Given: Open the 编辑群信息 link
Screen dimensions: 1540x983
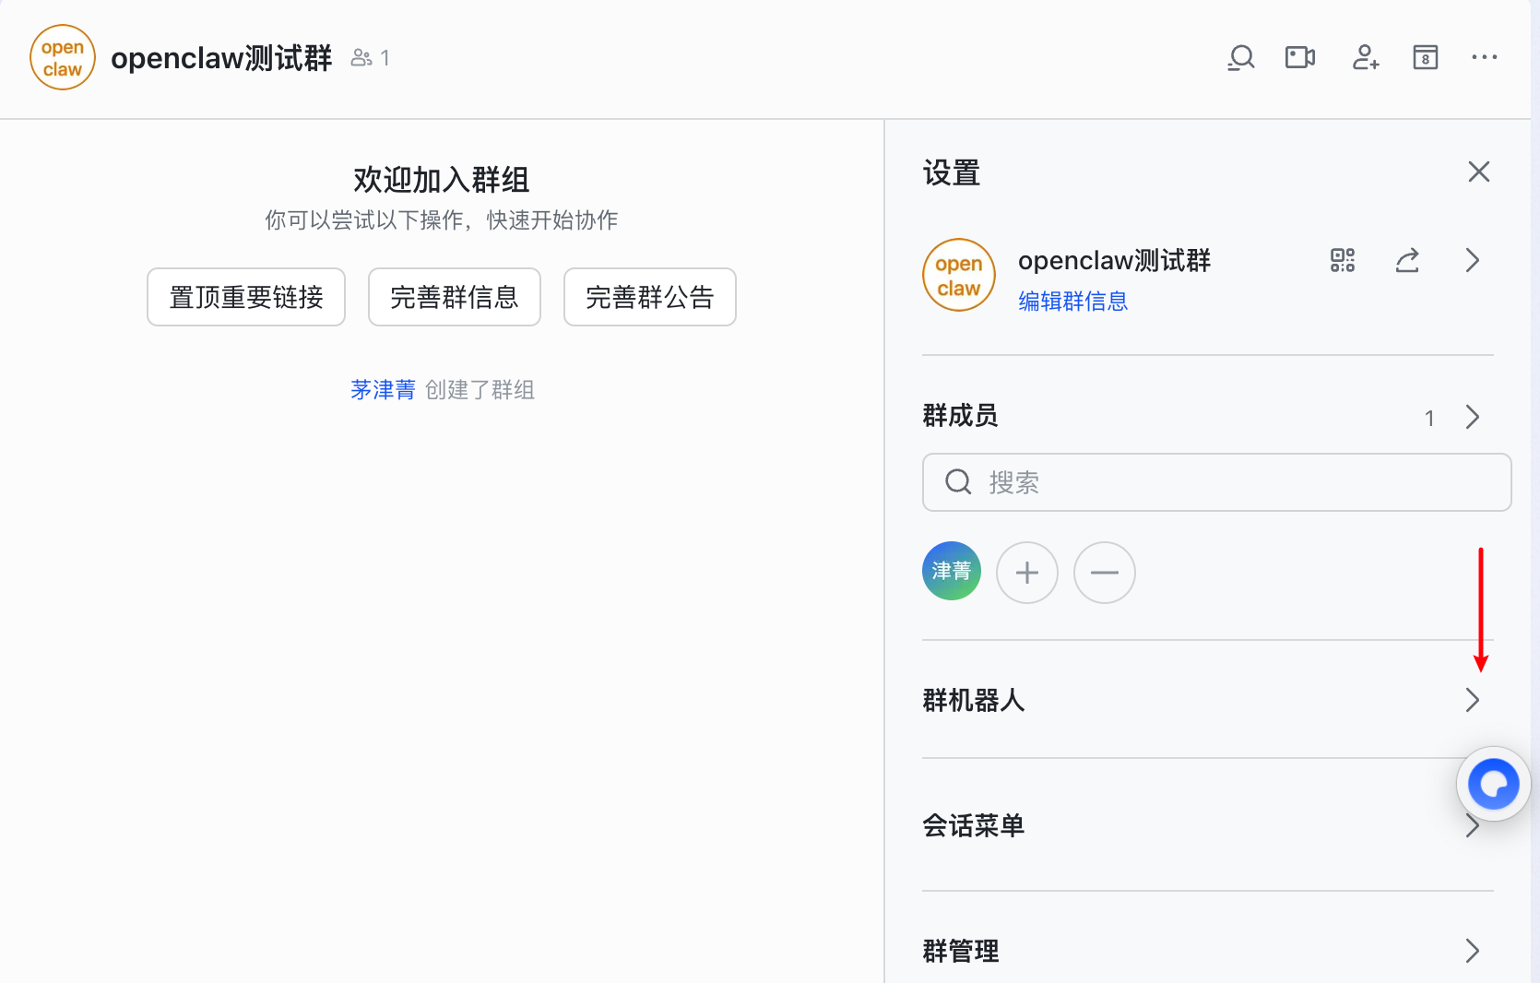Looking at the screenshot, I should [1072, 302].
